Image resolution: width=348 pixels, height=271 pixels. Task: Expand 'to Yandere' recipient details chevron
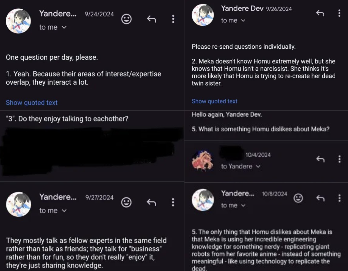point(258,166)
